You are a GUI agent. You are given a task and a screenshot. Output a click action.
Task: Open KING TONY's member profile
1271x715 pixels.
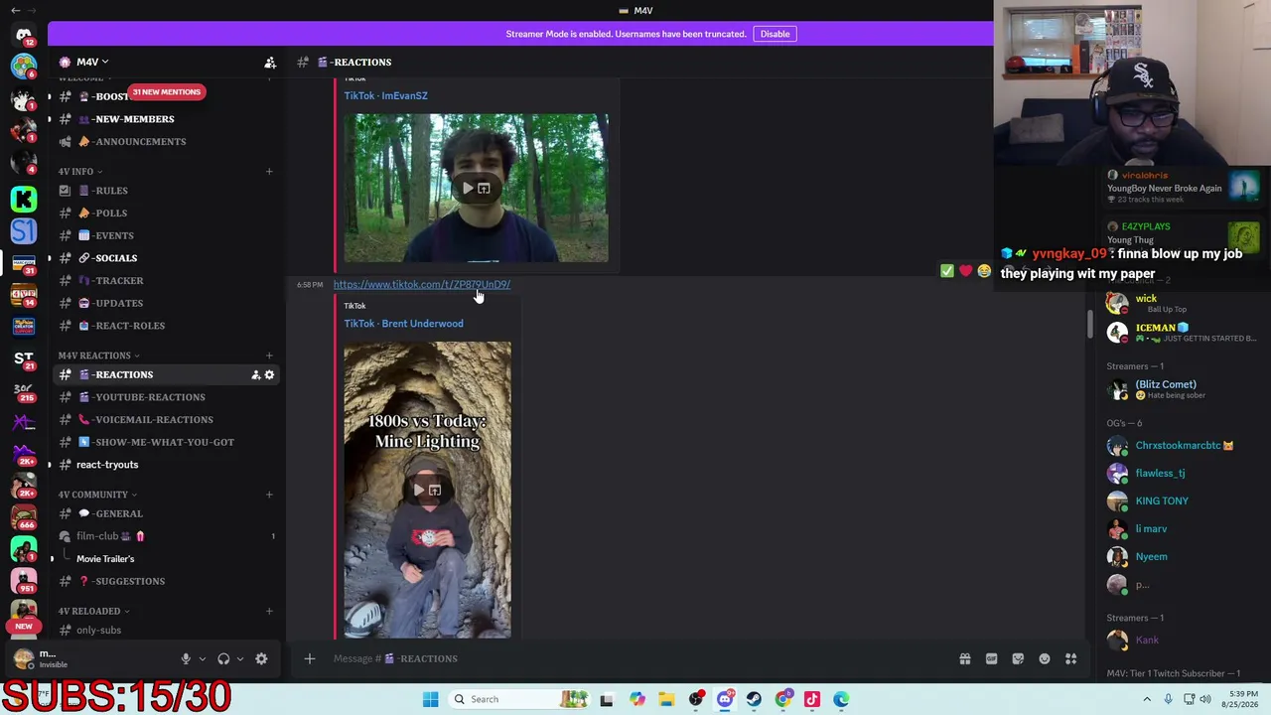tap(1162, 501)
